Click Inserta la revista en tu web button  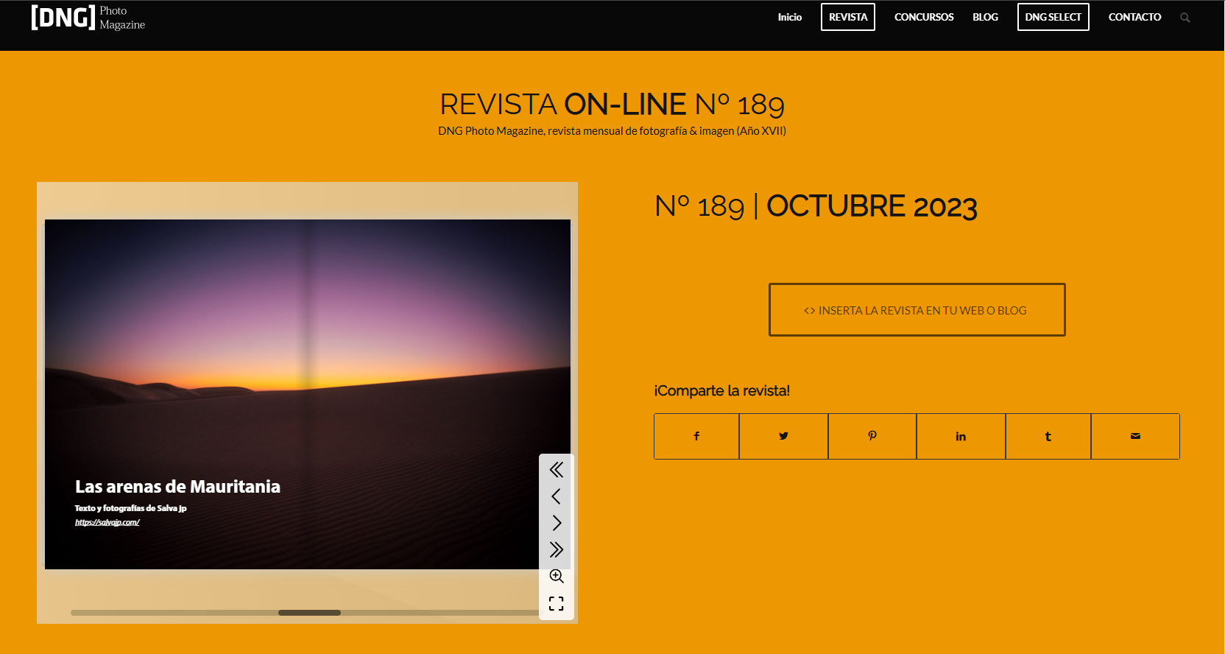pos(917,310)
